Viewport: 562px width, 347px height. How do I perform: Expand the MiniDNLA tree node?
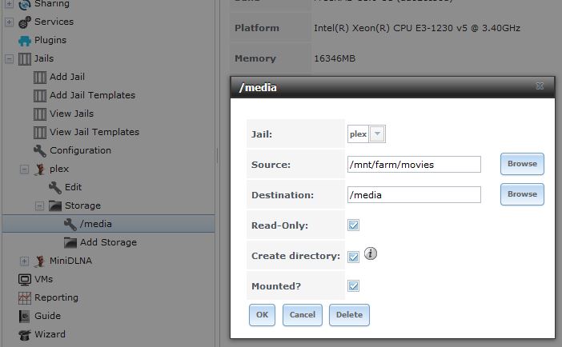pos(24,261)
